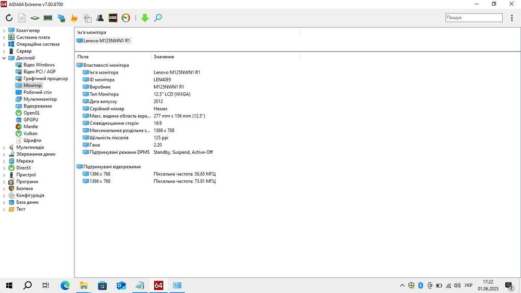This screenshot has width=521, height=293.
Task: Click the monitor diagnostics toolbar icon
Action: tap(61, 18)
